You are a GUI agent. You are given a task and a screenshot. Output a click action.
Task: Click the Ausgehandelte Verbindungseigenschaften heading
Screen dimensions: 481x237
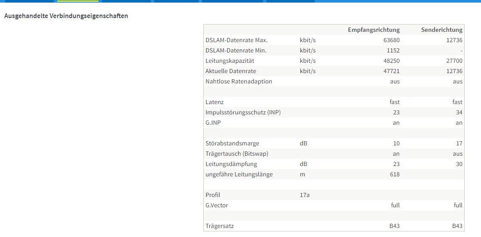[66, 16]
